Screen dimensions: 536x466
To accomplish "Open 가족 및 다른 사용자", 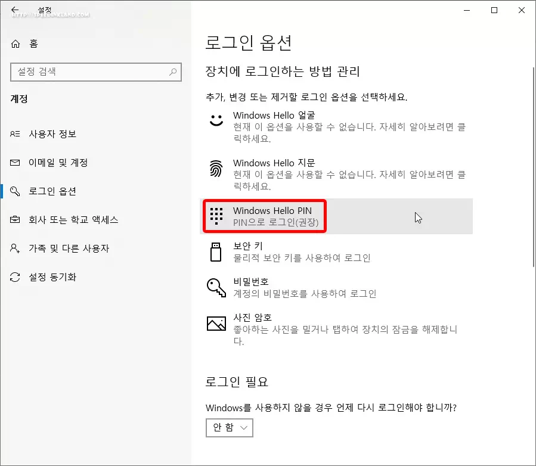I will pos(69,248).
